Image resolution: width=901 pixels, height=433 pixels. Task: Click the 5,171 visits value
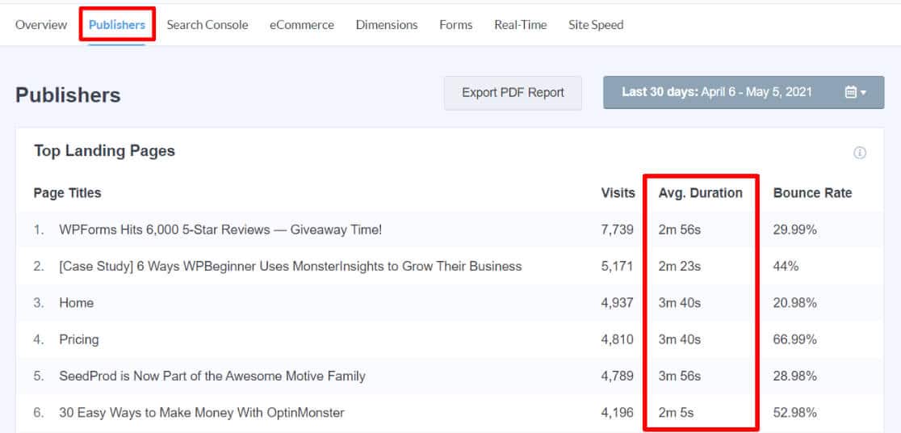pos(617,267)
